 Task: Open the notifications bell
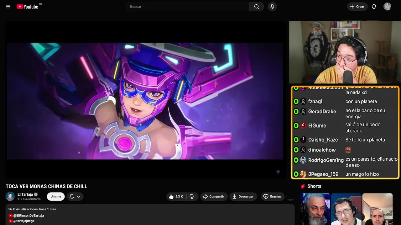374,7
